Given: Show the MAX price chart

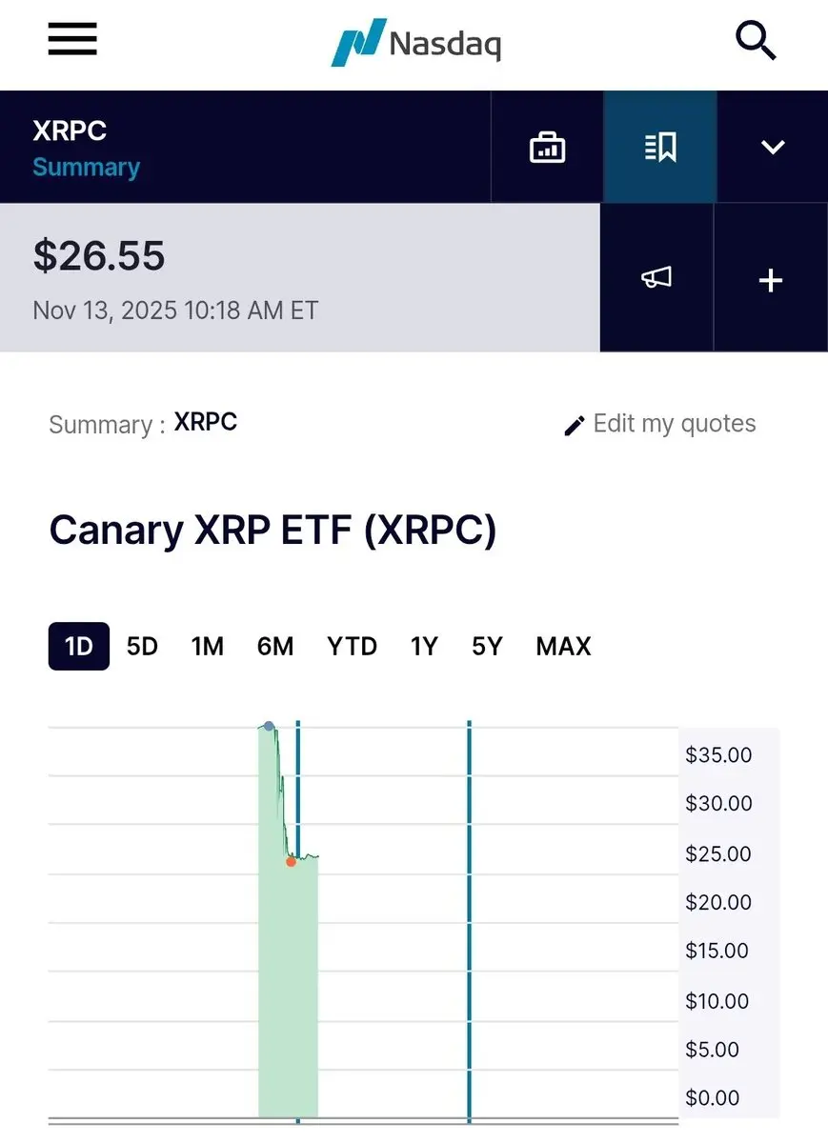Looking at the screenshot, I should pyautogui.click(x=563, y=646).
